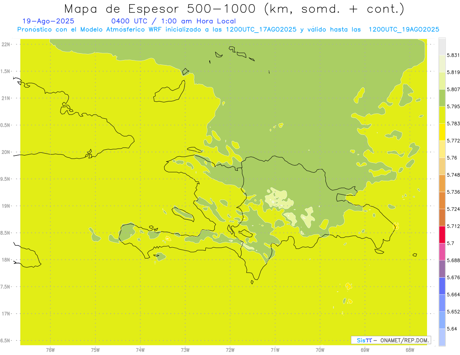The height and width of the screenshot is (355, 460).
Task: Click the tan 5.748–5.76 legend swatch
Action: tap(442, 166)
